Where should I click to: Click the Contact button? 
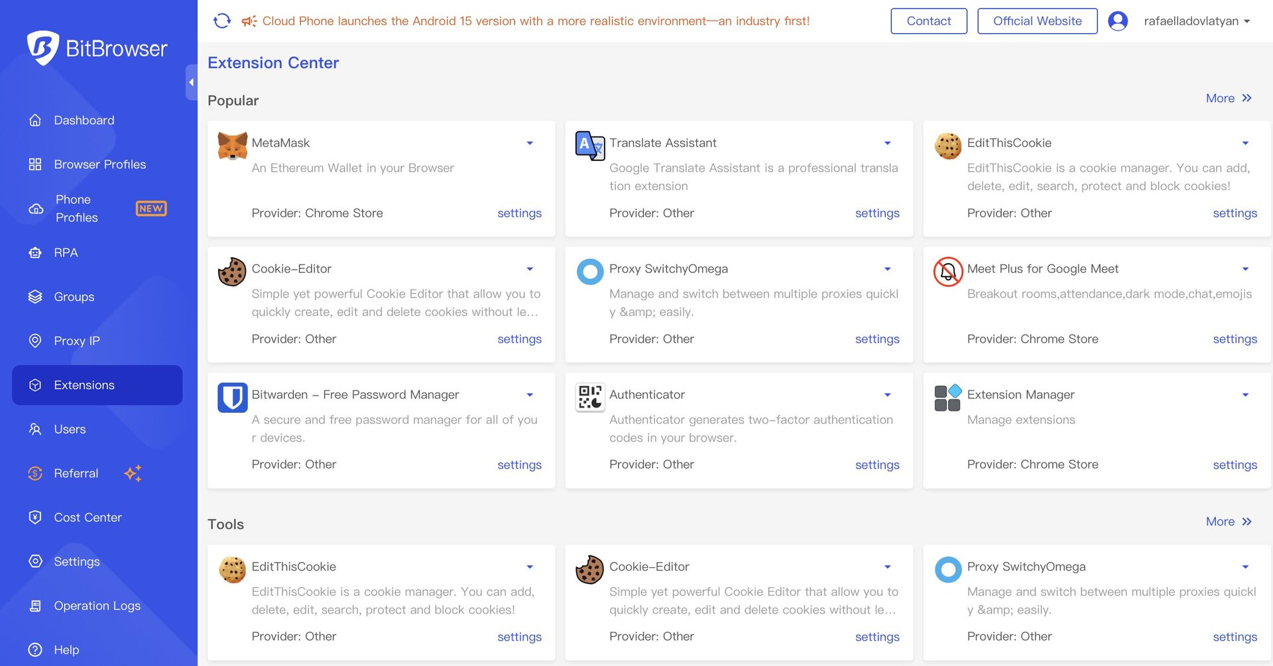pyautogui.click(x=928, y=21)
